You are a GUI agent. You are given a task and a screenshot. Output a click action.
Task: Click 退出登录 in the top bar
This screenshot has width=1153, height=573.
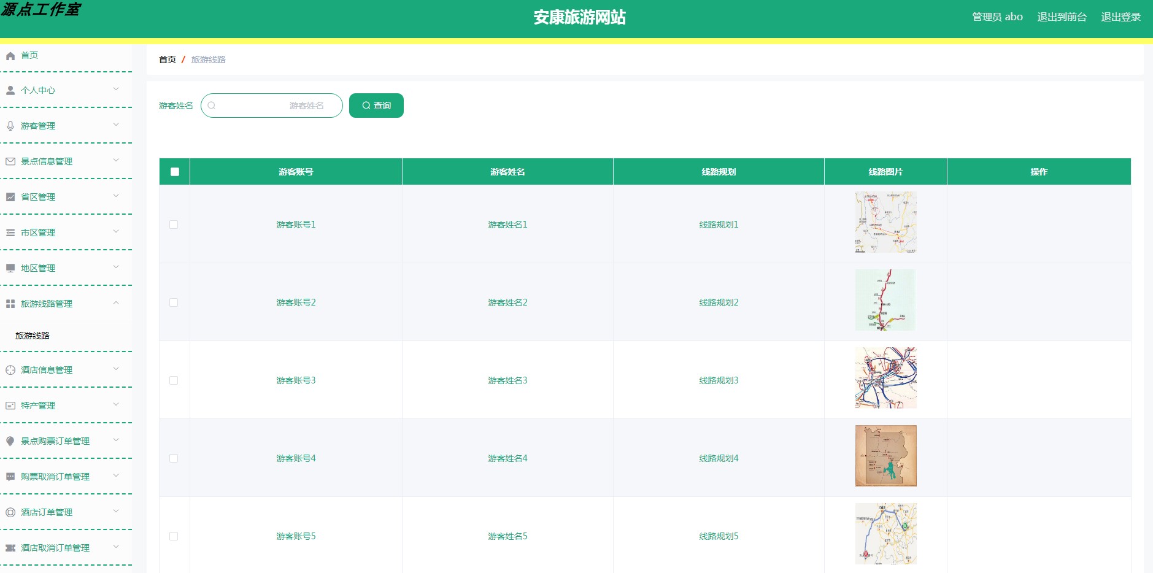tap(1122, 17)
